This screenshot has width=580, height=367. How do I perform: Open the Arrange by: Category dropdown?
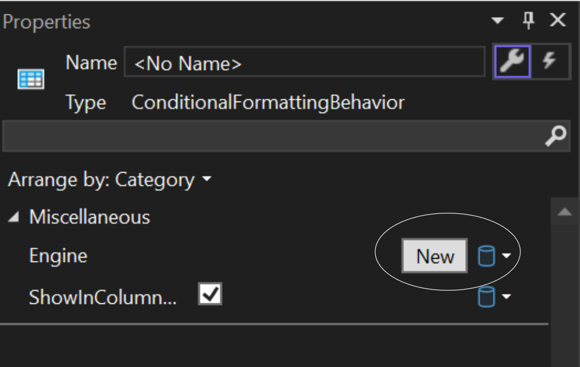[110, 180]
